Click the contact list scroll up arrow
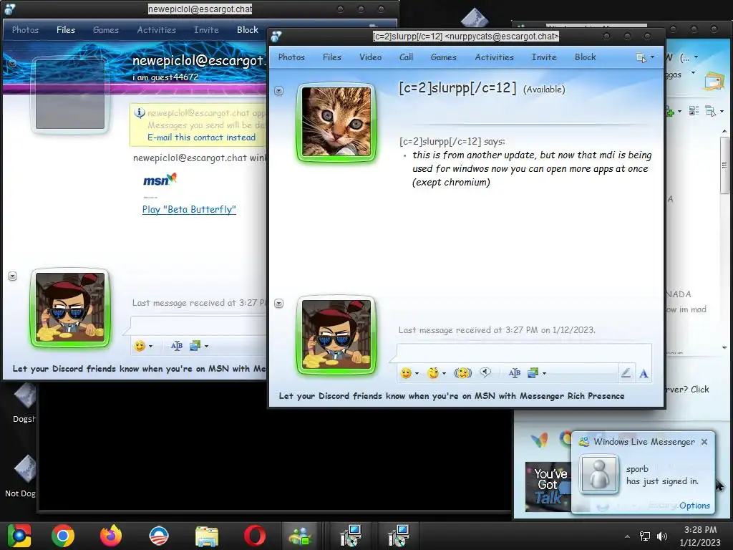Image resolution: width=733 pixels, height=550 pixels. tap(724, 132)
